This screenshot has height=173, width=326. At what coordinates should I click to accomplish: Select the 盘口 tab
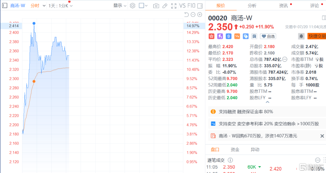(215, 150)
